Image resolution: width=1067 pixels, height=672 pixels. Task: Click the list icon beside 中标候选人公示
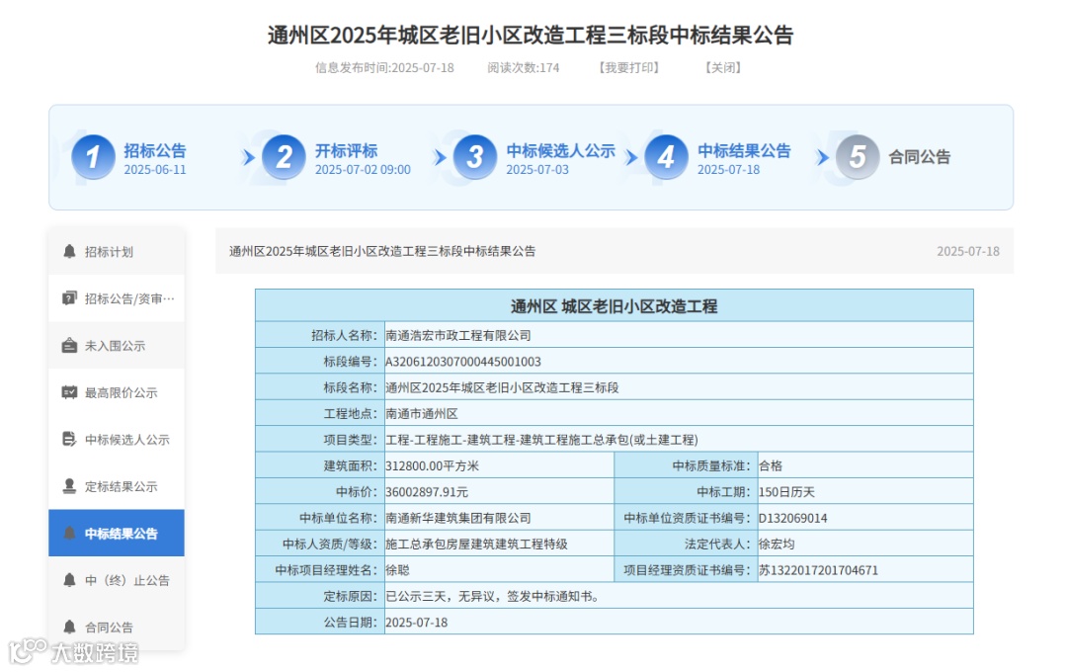69,439
